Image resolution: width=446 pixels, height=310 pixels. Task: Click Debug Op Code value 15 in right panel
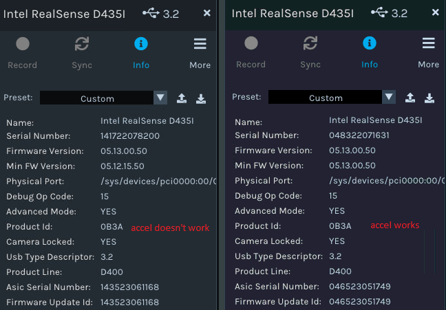tap(333, 196)
